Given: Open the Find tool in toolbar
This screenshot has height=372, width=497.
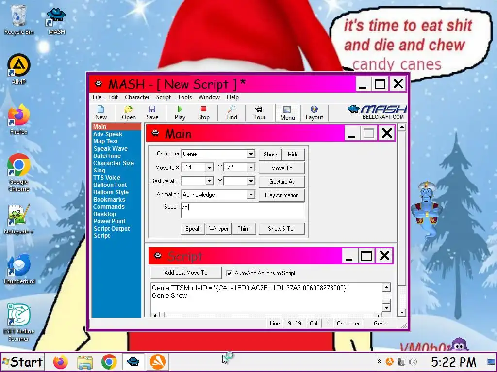Looking at the screenshot, I should click(x=232, y=112).
